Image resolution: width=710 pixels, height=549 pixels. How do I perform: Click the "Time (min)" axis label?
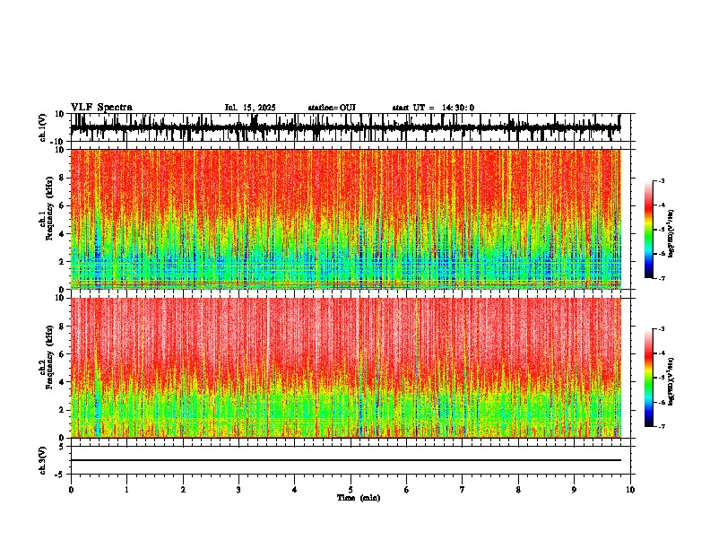point(359,498)
